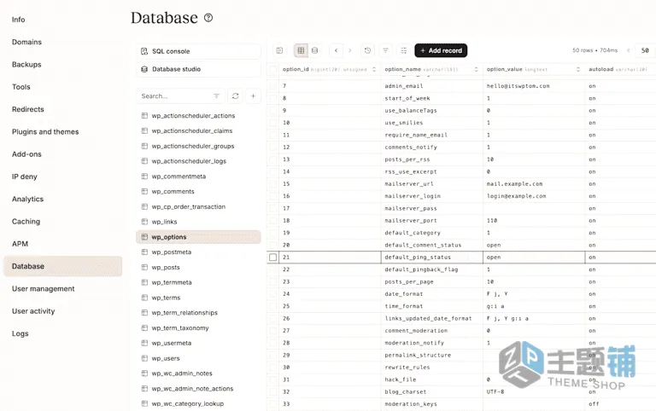Add new table with plus icon
656x411 pixels.
point(253,96)
